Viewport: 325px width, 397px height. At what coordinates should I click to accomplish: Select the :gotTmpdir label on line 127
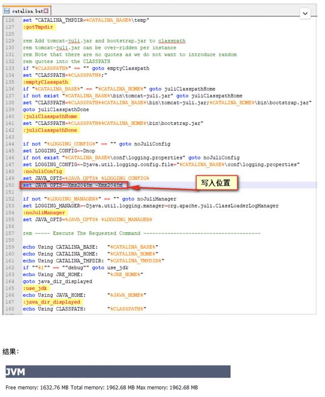37,27
